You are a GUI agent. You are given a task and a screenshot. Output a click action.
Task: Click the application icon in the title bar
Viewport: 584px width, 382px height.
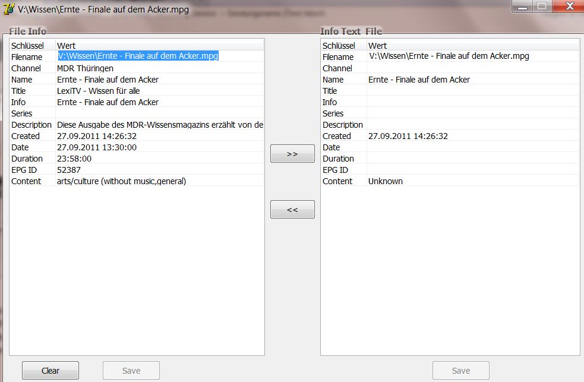[x=8, y=9]
